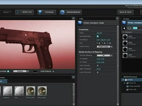
Task: Select the first gun material sphere in Scene list
Action: point(125,37)
